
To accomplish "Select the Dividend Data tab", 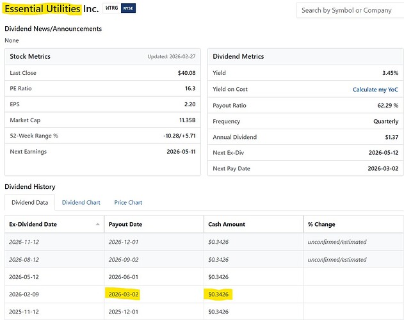I will (29, 202).
